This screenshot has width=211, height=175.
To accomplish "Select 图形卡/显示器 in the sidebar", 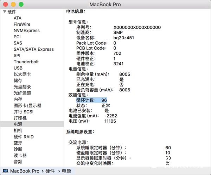I will [27, 105].
